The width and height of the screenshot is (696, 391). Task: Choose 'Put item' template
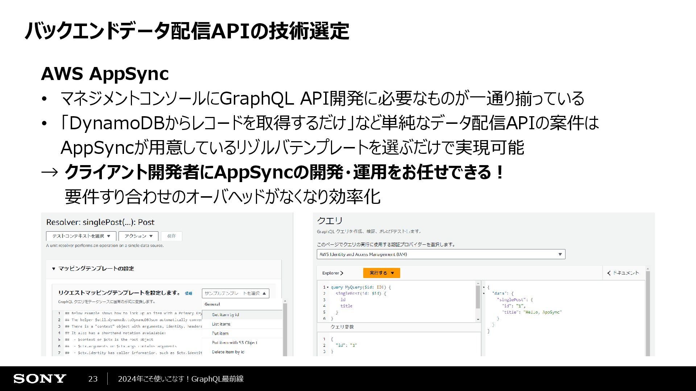click(242, 333)
